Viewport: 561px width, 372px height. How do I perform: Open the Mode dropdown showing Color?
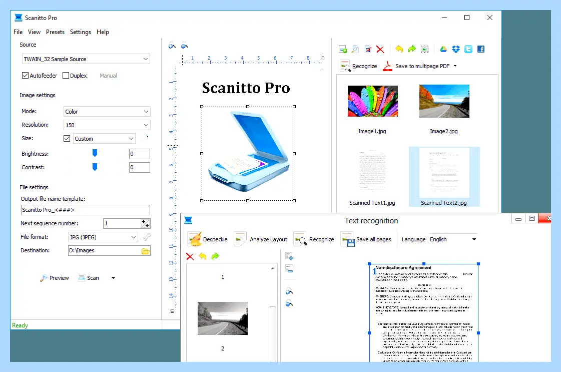pos(107,112)
